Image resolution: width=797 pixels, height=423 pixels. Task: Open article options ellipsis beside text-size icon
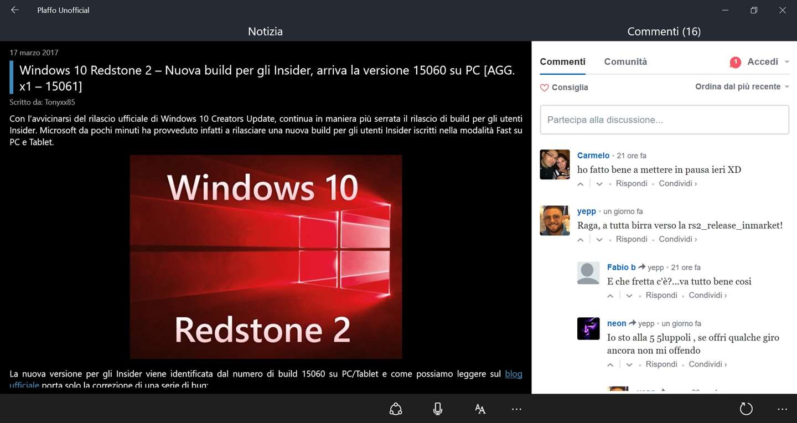(516, 409)
